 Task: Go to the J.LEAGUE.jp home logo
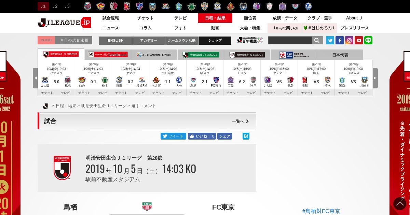pos(64,23)
